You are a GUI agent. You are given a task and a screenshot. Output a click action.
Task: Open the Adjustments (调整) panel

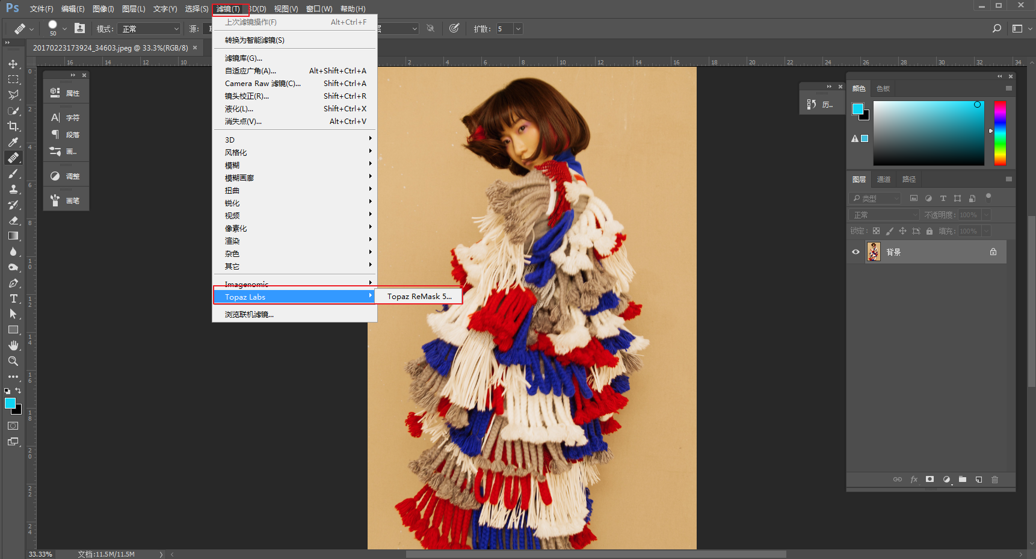pyautogui.click(x=66, y=176)
